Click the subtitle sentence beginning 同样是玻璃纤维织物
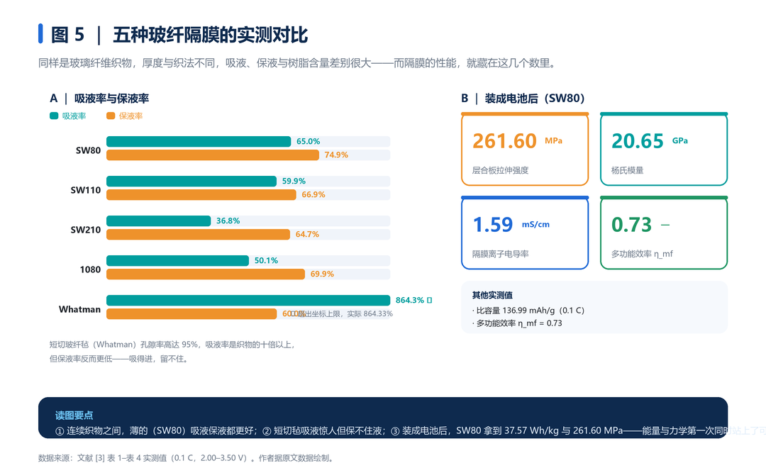The height and width of the screenshot is (468, 766). click(297, 63)
